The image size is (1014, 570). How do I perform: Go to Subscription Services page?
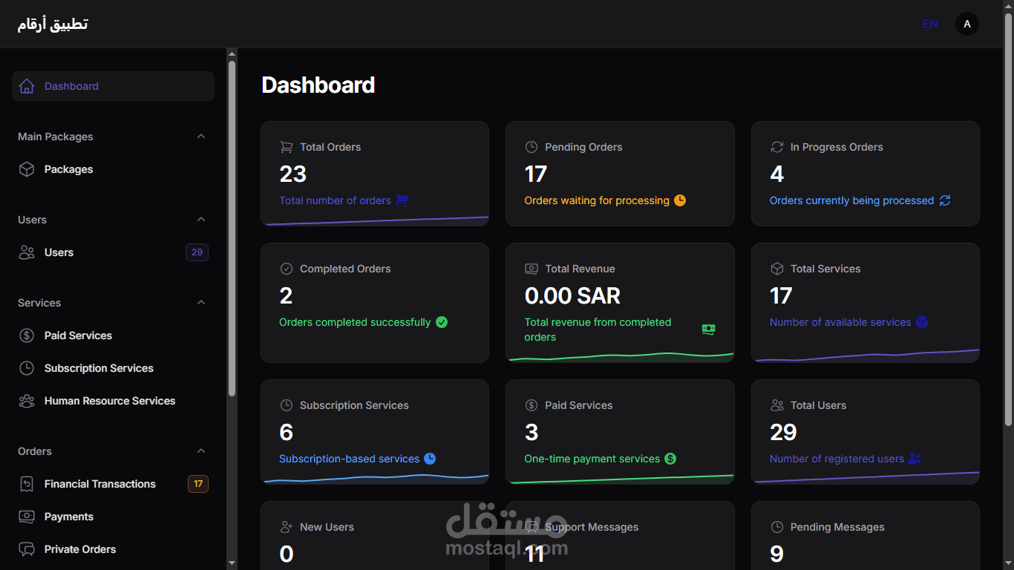coord(113,368)
